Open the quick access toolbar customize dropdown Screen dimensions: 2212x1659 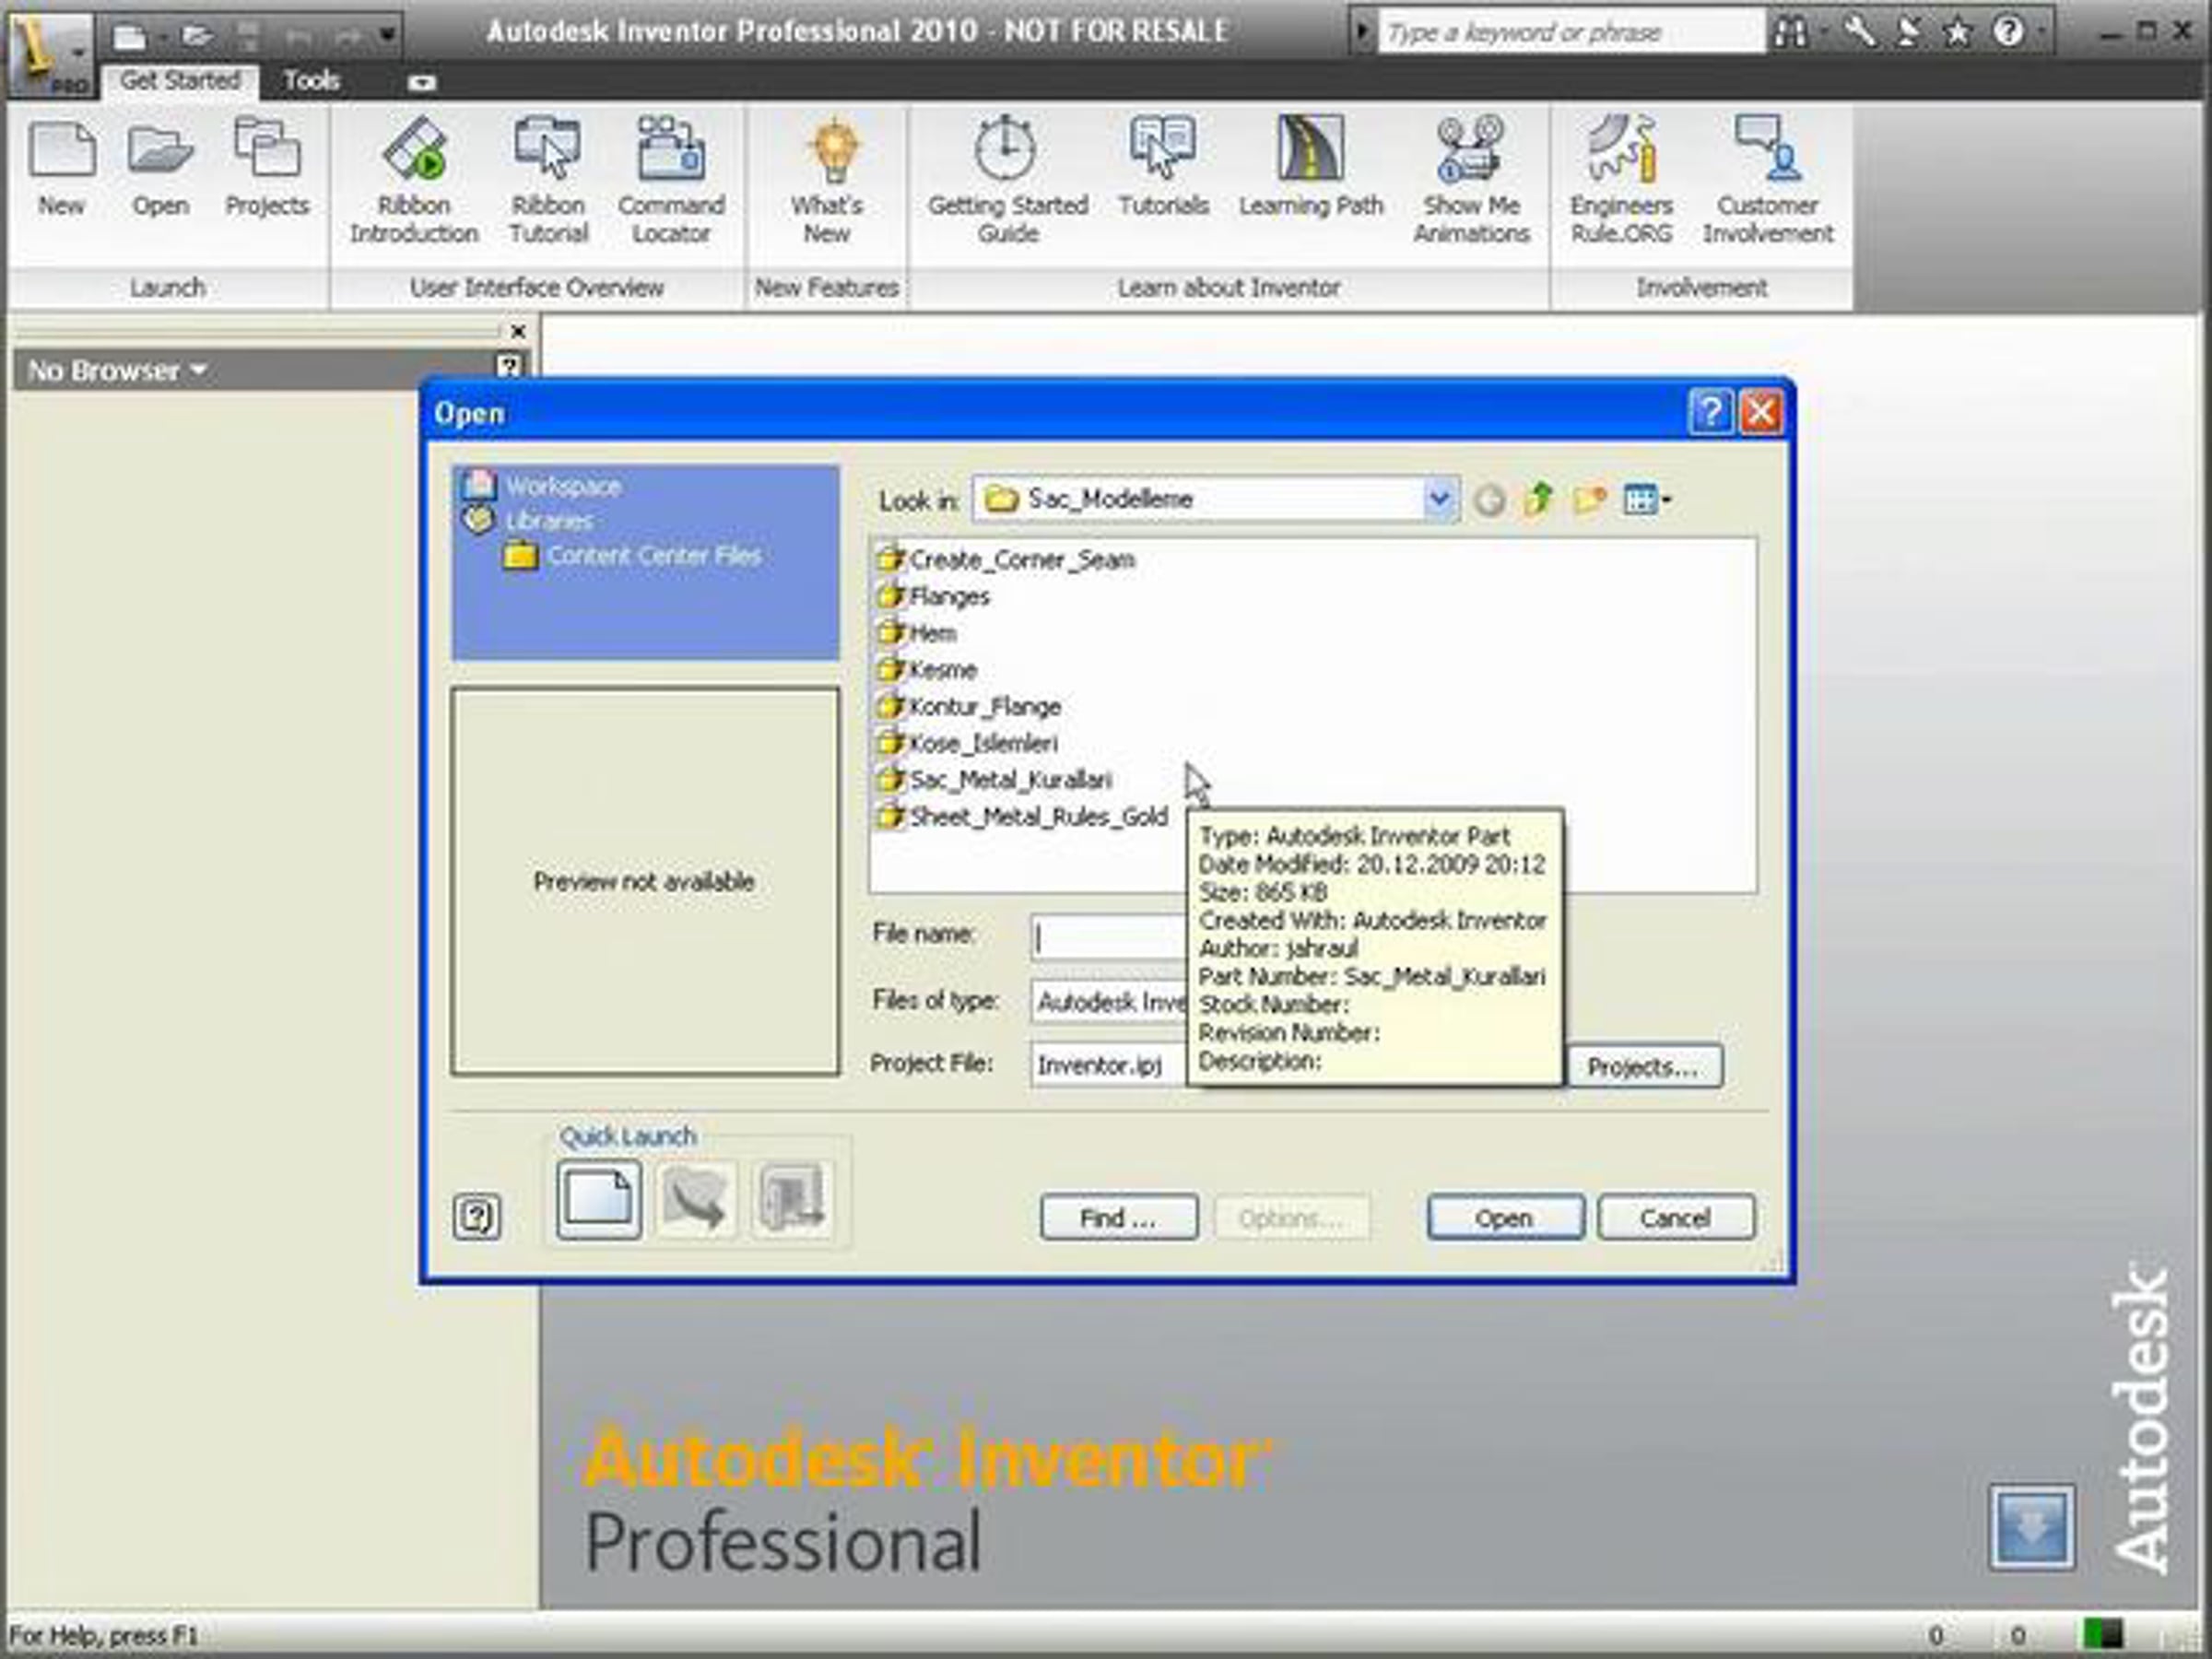[x=387, y=37]
